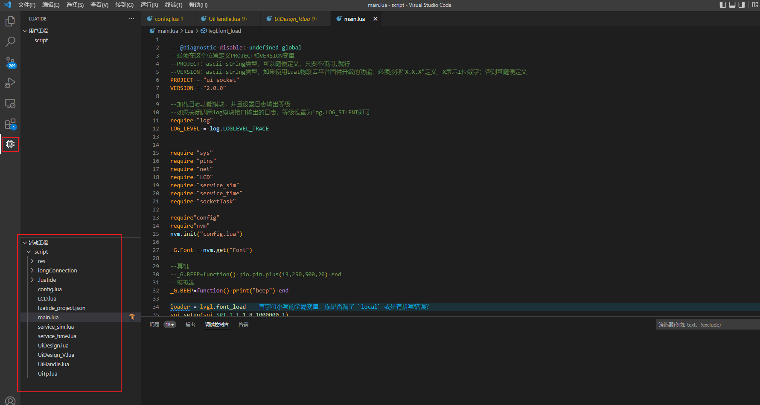Screen dimensions: 760x405
Task: Open the Search view icon
Action: (x=10, y=42)
